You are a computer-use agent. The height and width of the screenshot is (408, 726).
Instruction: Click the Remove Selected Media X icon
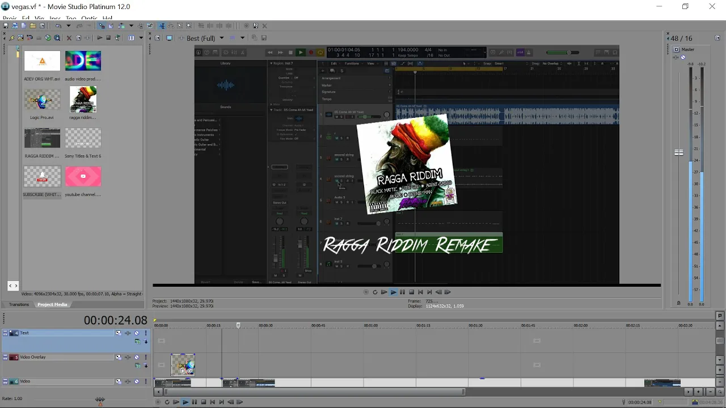pos(69,38)
